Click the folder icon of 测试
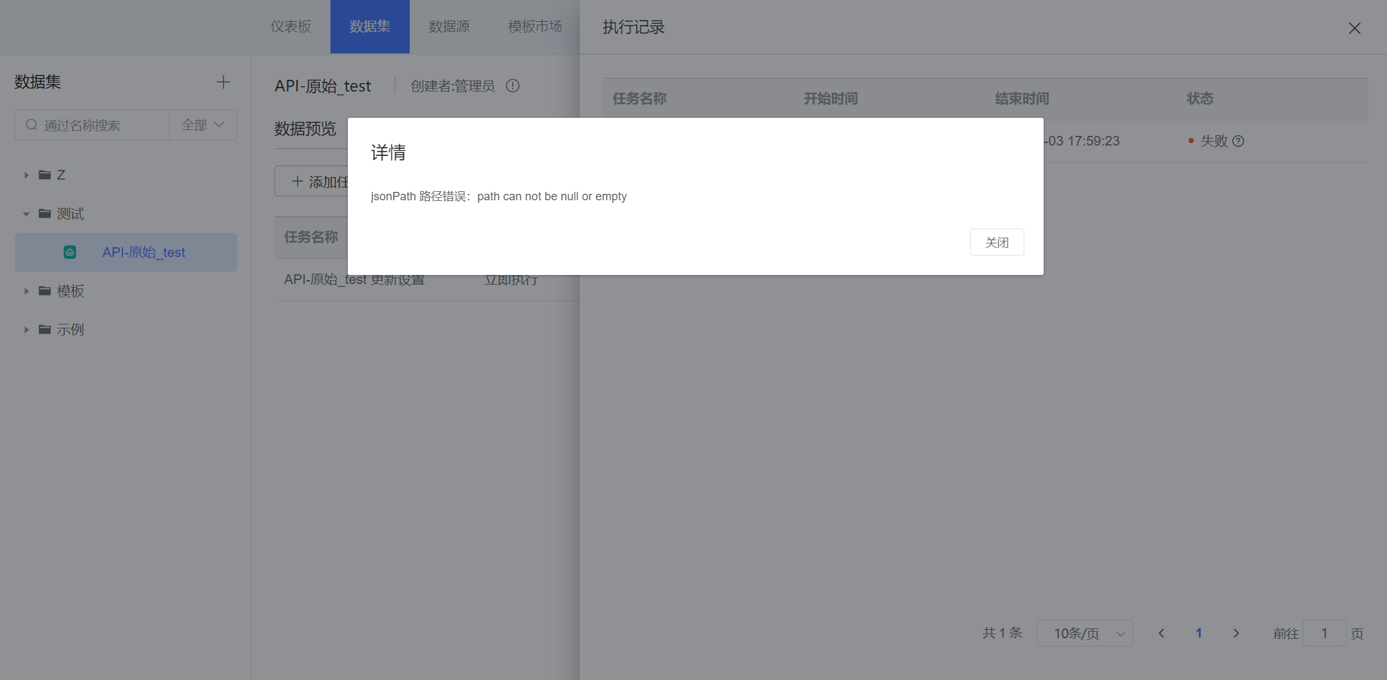The width and height of the screenshot is (1387, 680). tap(44, 214)
